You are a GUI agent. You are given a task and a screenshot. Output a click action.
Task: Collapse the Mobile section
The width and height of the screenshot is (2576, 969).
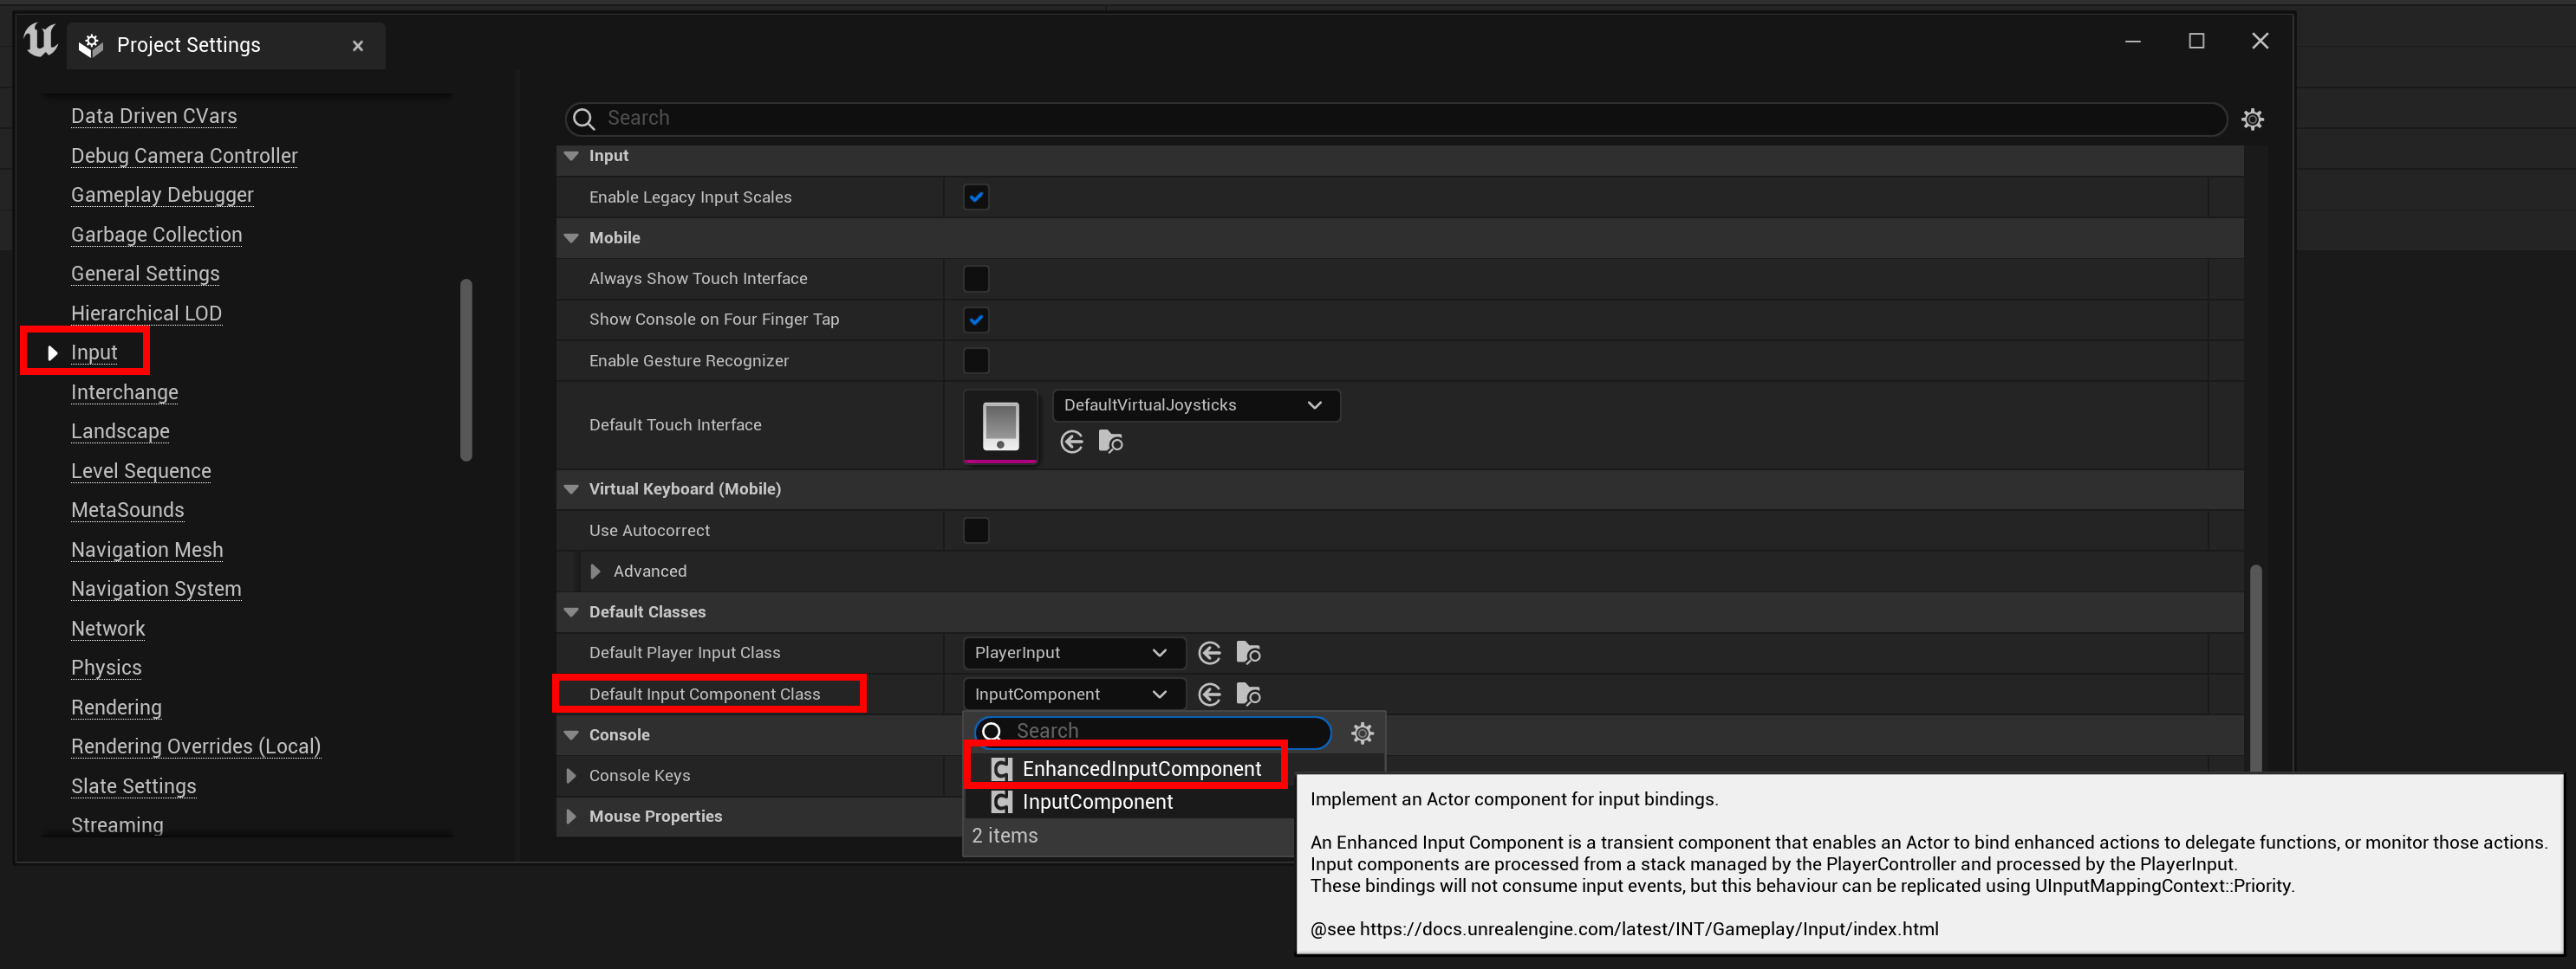click(571, 238)
